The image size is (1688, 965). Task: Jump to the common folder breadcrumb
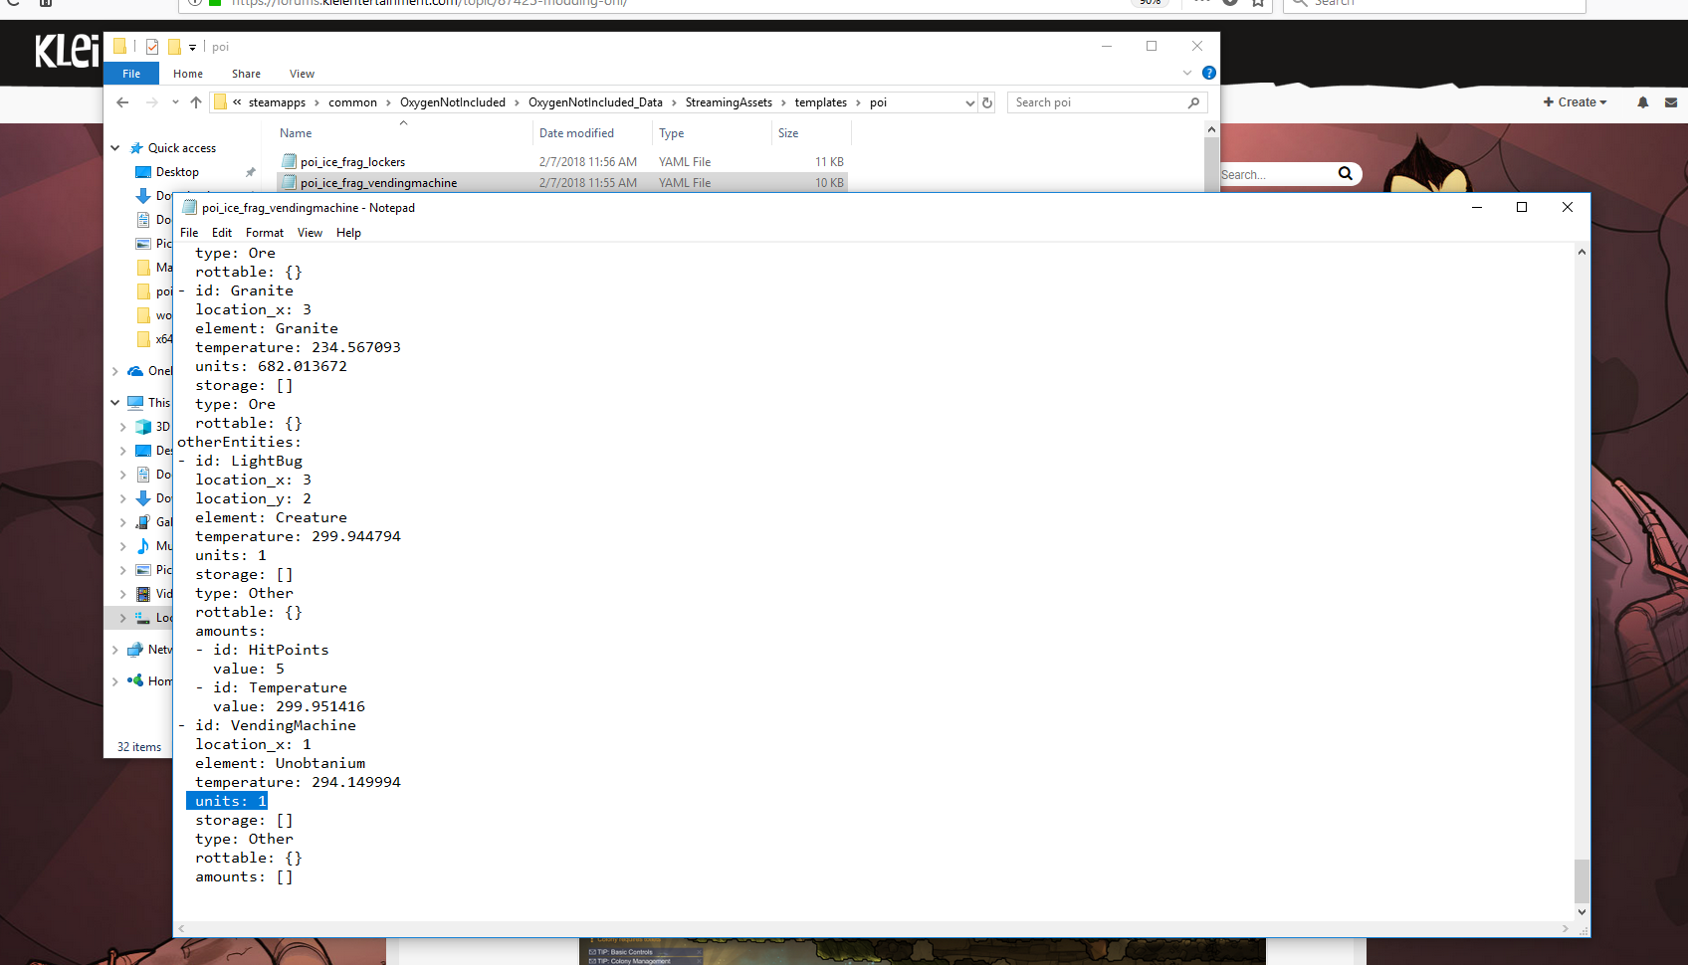click(x=352, y=102)
